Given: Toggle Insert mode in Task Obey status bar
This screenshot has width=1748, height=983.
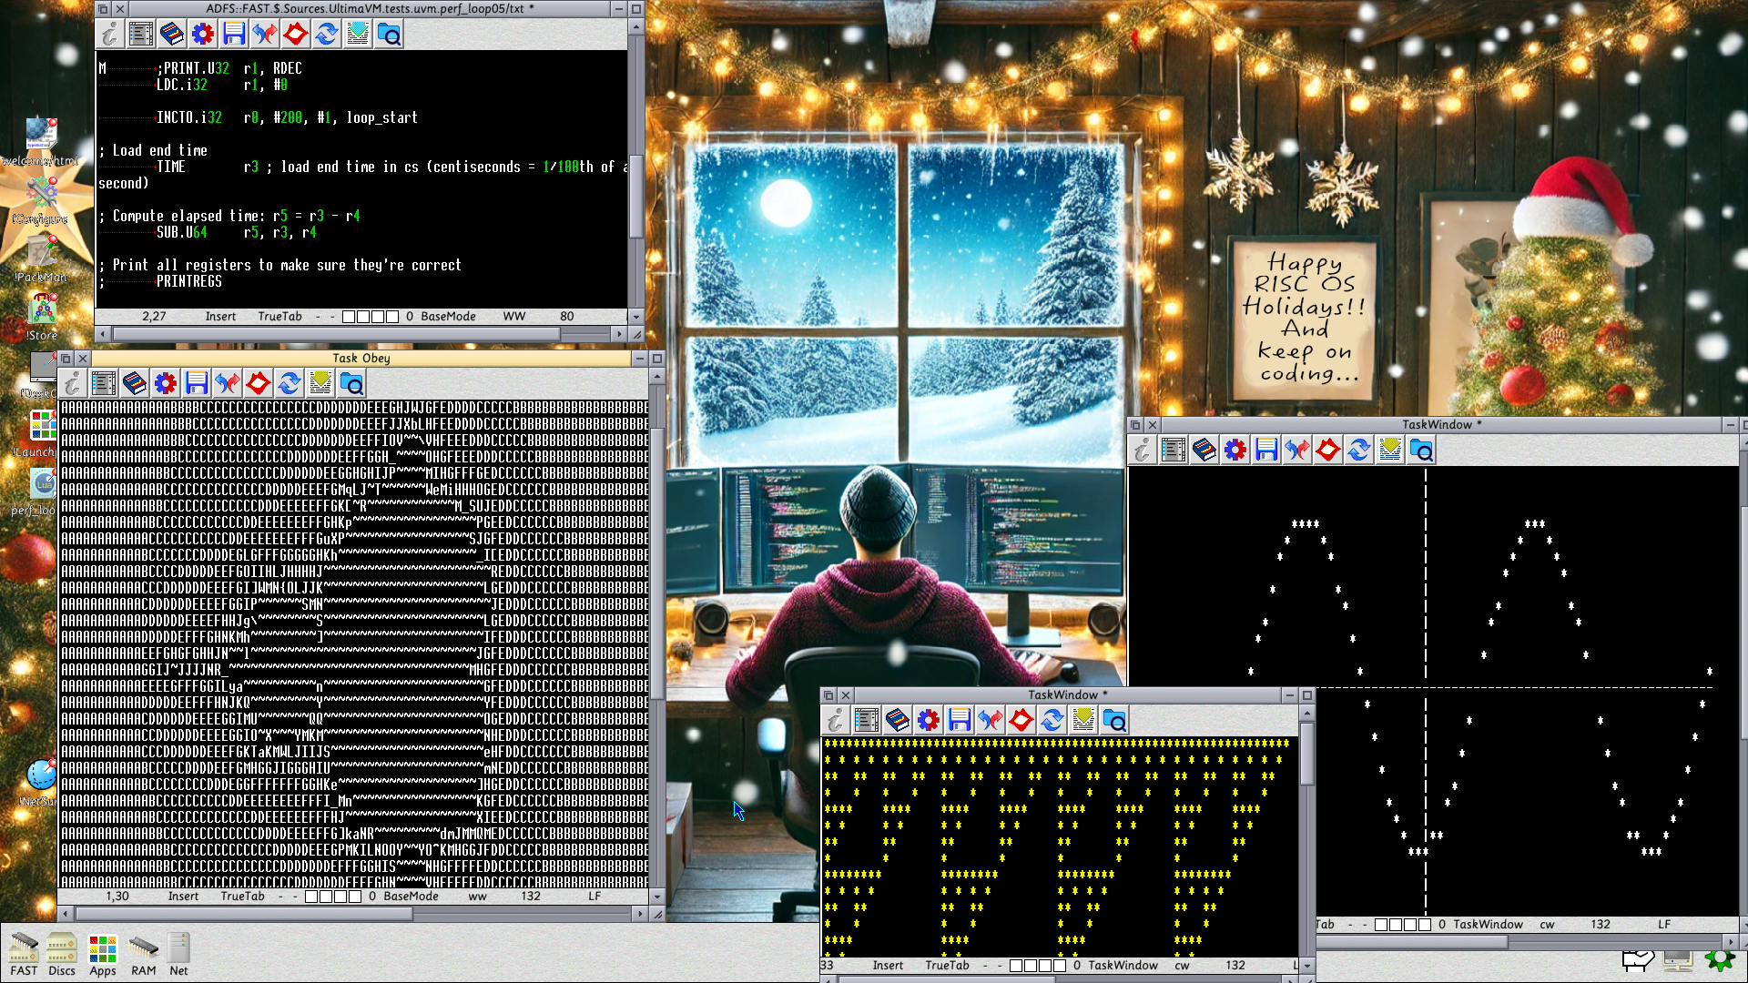Looking at the screenshot, I should point(183,897).
